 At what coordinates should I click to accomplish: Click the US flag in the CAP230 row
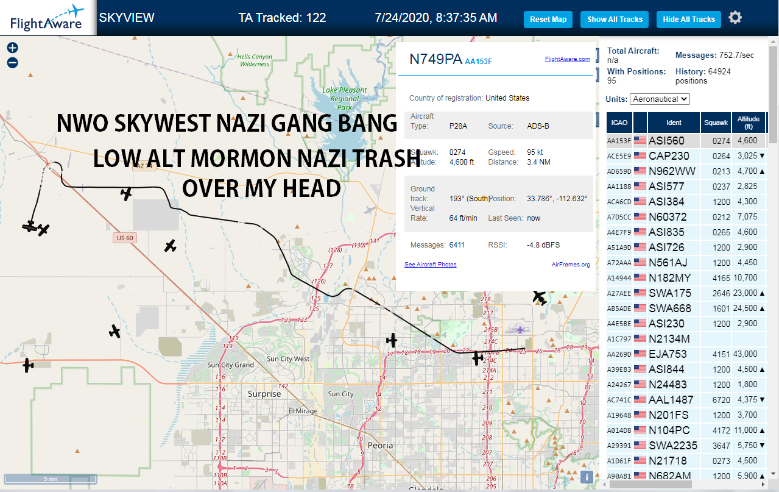click(x=640, y=156)
